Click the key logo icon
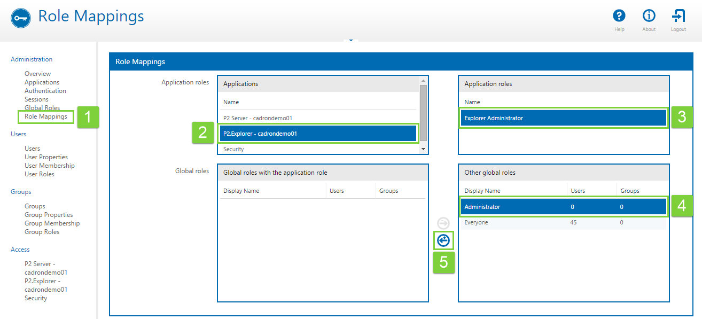Viewport: 702px width, 319px height. (x=21, y=18)
